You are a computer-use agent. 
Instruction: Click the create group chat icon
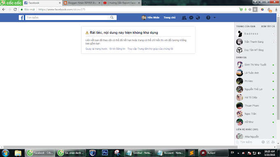coord(273,142)
